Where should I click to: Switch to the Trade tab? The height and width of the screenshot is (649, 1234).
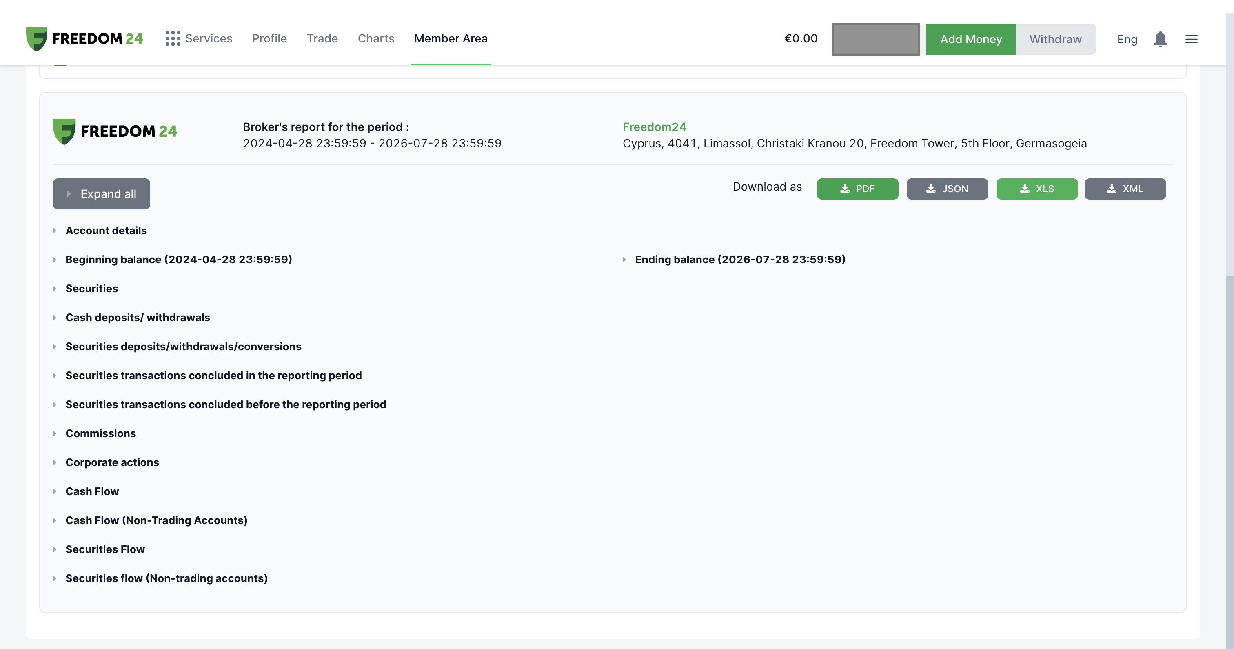click(x=322, y=38)
